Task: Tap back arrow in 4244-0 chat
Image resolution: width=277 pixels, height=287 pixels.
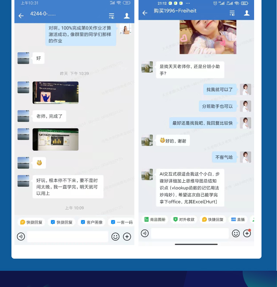Action: (x=21, y=16)
